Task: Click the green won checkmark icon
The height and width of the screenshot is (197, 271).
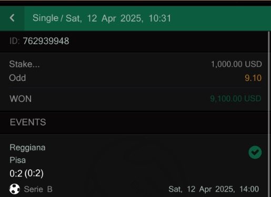Action: (255, 152)
